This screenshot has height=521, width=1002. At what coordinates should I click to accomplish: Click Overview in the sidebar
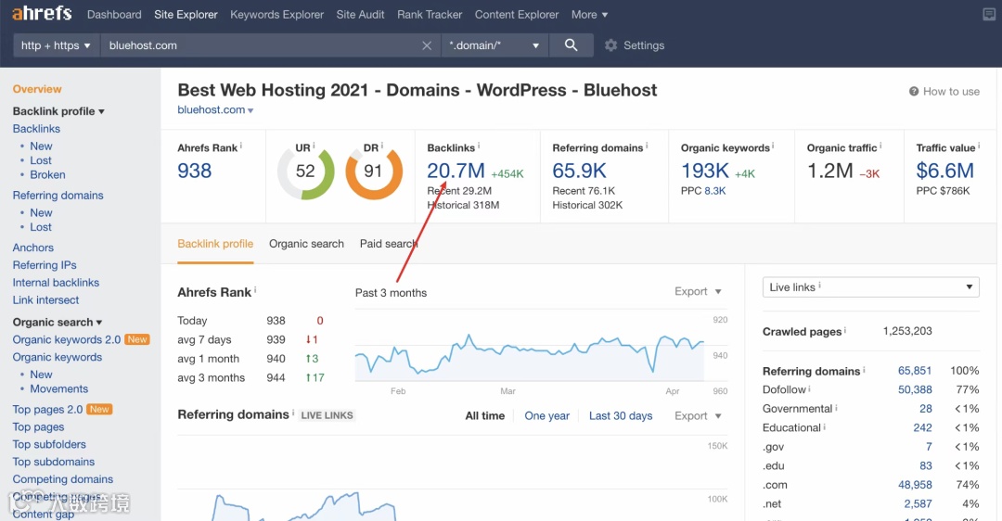pos(37,89)
